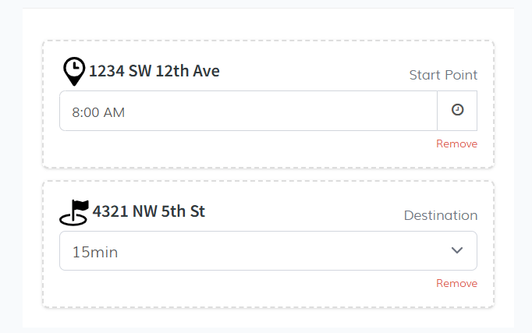Click the Start Point label
This screenshot has height=333, width=532.
coord(443,75)
